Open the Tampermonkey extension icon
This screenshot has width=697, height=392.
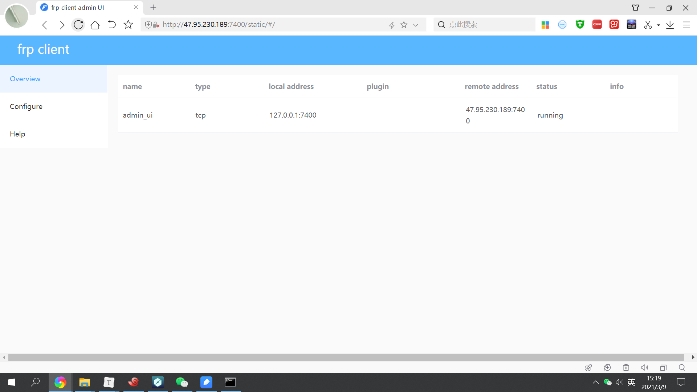tap(580, 24)
